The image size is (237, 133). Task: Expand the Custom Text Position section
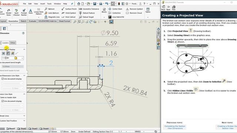pos(24,121)
